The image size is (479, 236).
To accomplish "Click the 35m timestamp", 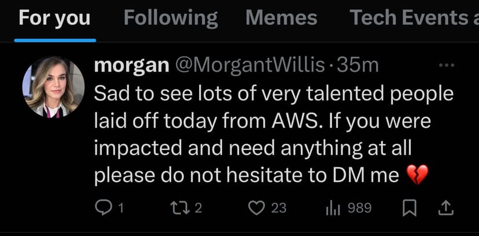I will pyautogui.click(x=358, y=65).
